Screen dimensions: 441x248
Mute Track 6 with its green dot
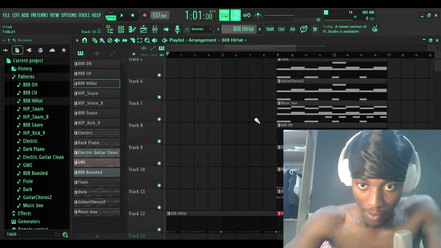coord(159,97)
